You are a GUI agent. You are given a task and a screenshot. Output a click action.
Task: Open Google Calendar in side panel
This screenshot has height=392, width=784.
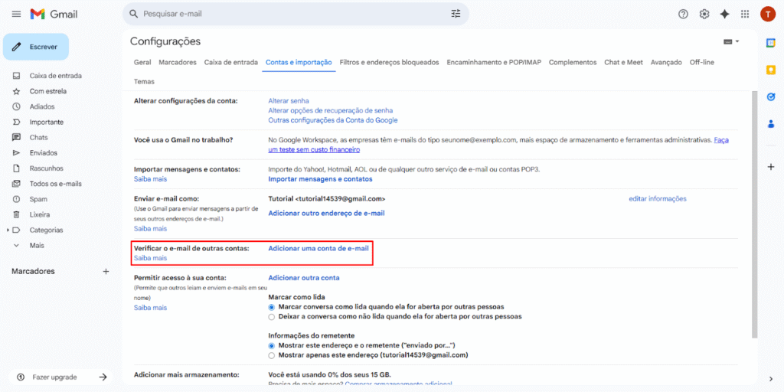pyautogui.click(x=771, y=44)
